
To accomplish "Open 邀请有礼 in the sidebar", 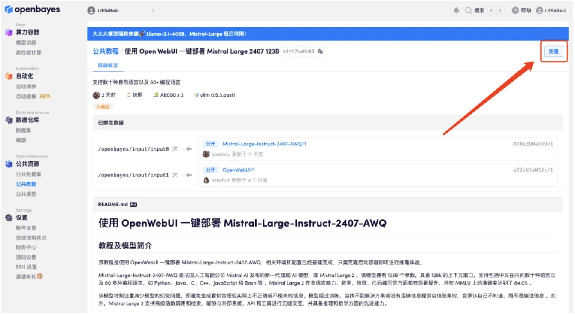I will click(x=29, y=277).
